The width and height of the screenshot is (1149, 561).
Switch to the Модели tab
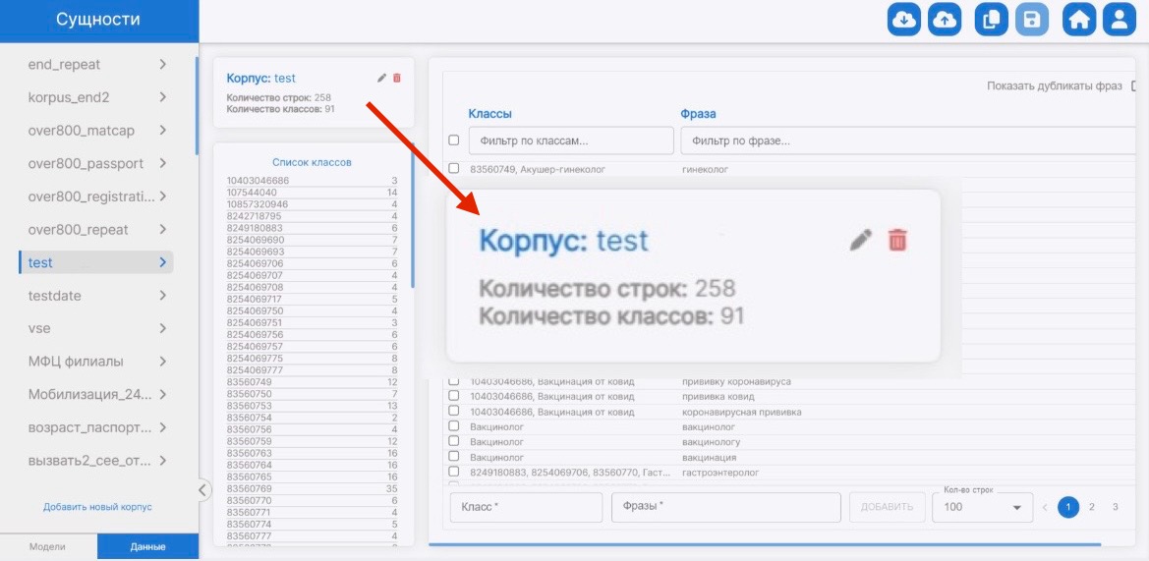click(47, 547)
